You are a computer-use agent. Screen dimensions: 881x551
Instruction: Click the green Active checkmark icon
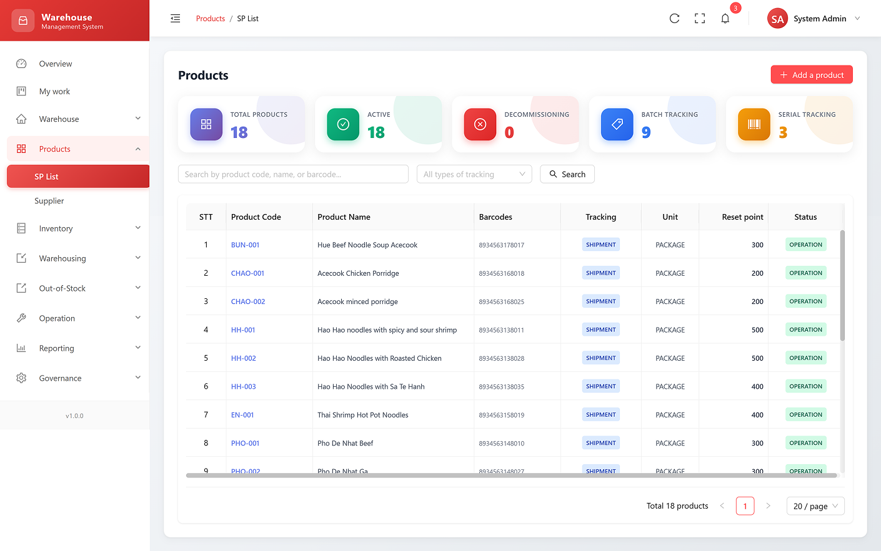click(x=343, y=124)
